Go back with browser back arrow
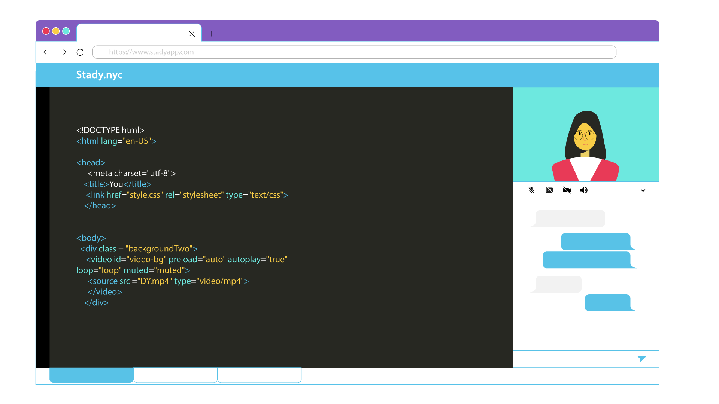The width and height of the screenshot is (719, 404). tap(46, 52)
